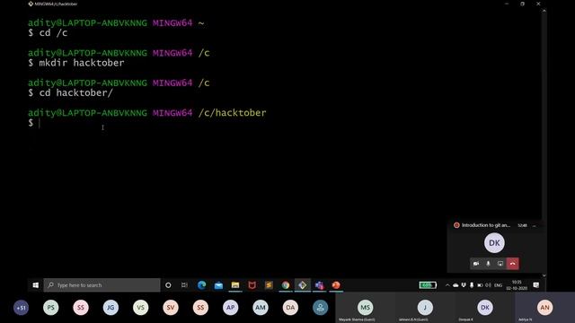Click the green battery percentage indicator
Image resolution: width=575 pixels, height=323 pixels.
(428, 285)
